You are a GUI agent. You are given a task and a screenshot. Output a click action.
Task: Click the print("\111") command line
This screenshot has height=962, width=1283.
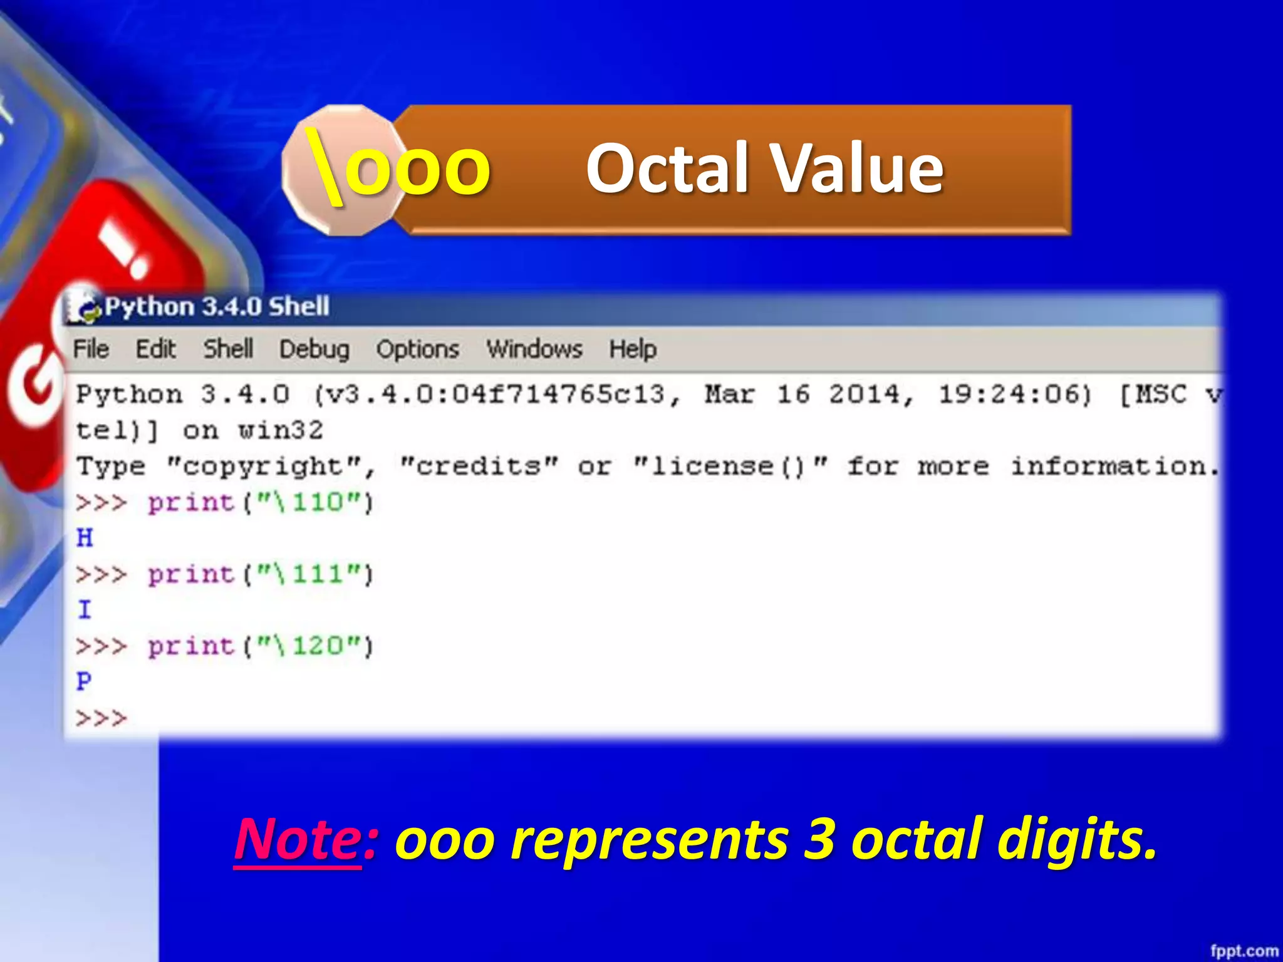click(x=260, y=574)
